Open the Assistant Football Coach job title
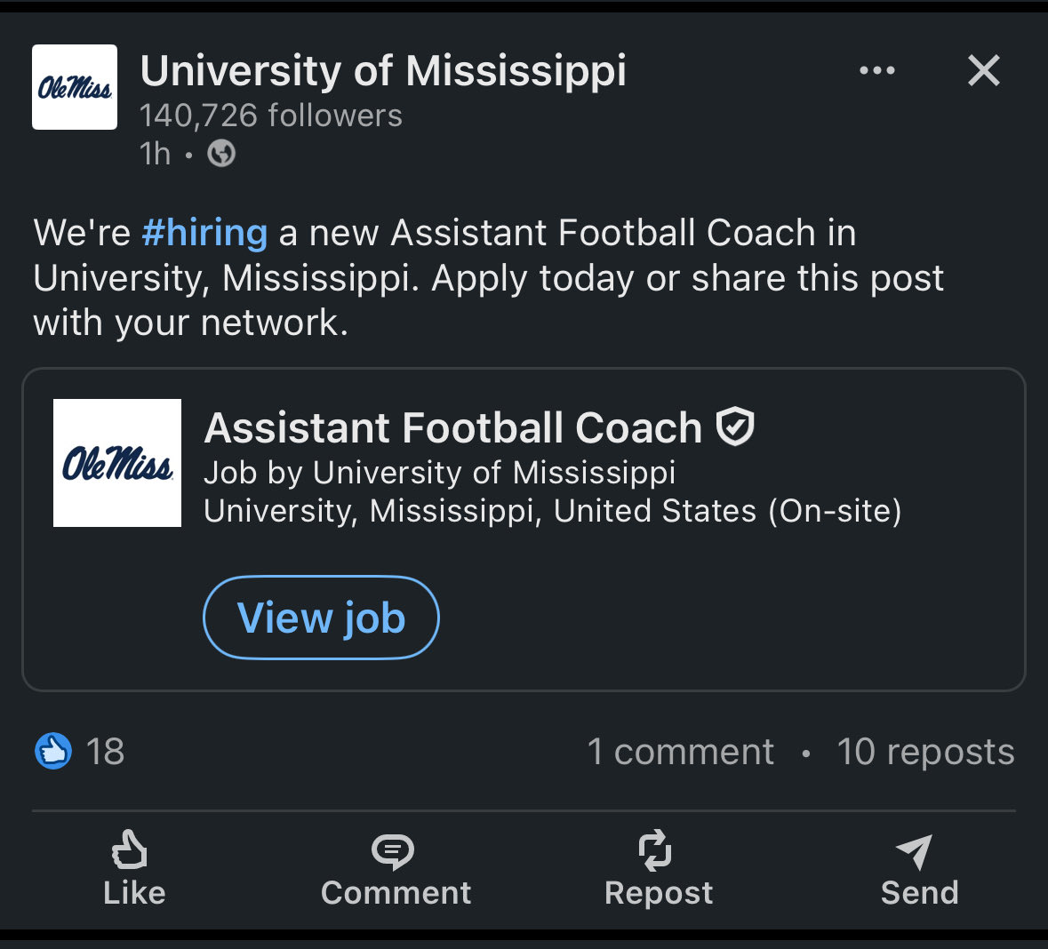 pyautogui.click(x=453, y=428)
